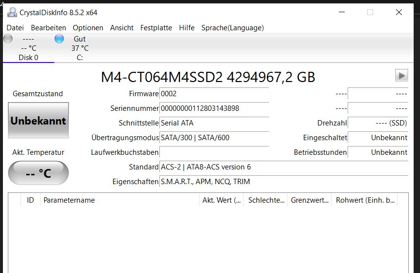
Task: Click the empty Laufwerkbuchstaben field
Action: (214, 152)
